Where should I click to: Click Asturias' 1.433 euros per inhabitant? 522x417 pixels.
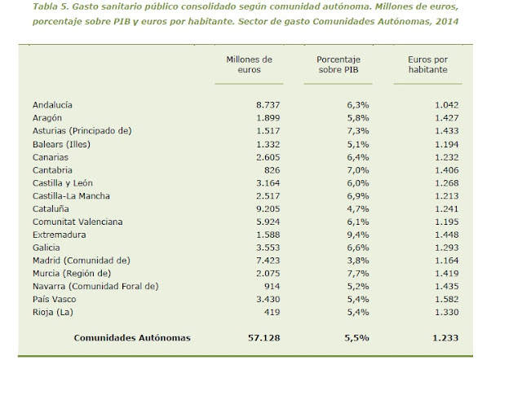coord(447,131)
